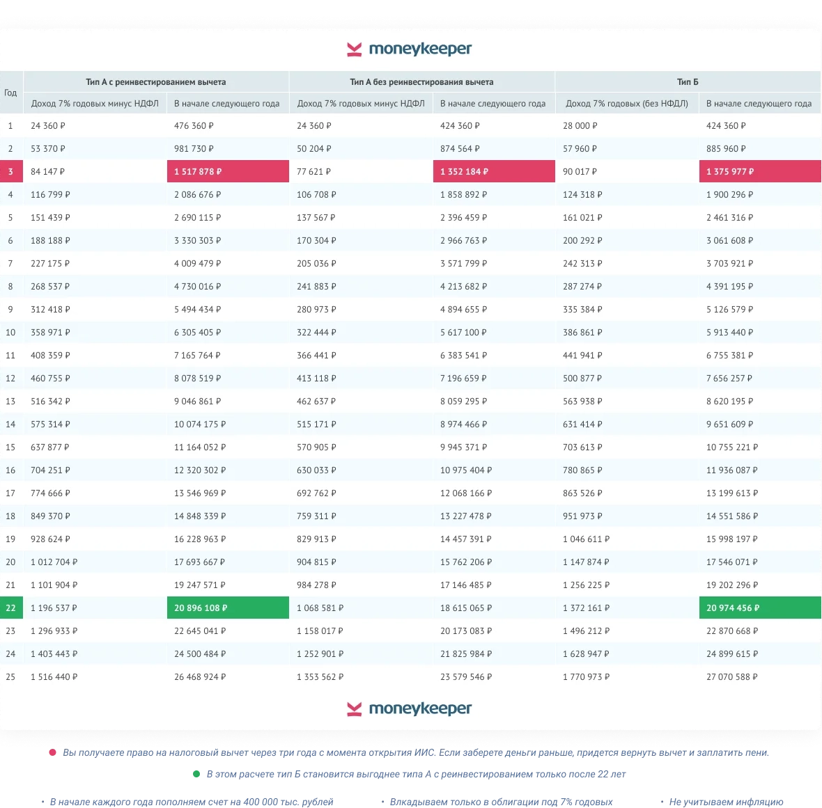
Task: Click the note 'Вкладываем только в облигации под 7% годовых'
Action: point(501,802)
